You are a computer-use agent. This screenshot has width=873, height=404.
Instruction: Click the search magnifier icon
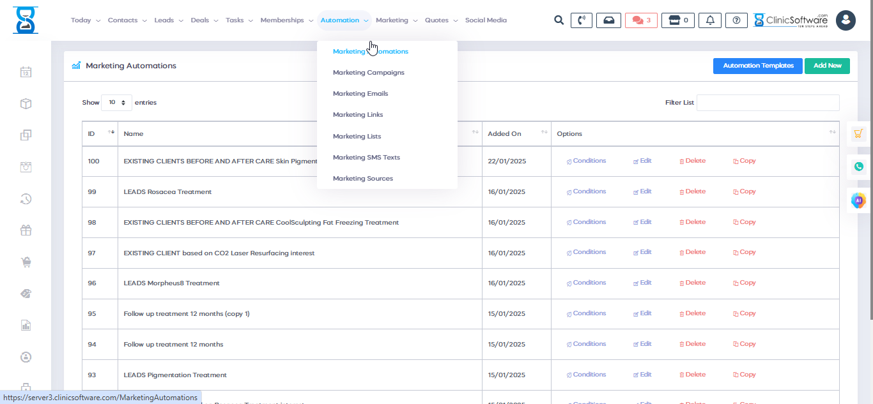point(559,20)
